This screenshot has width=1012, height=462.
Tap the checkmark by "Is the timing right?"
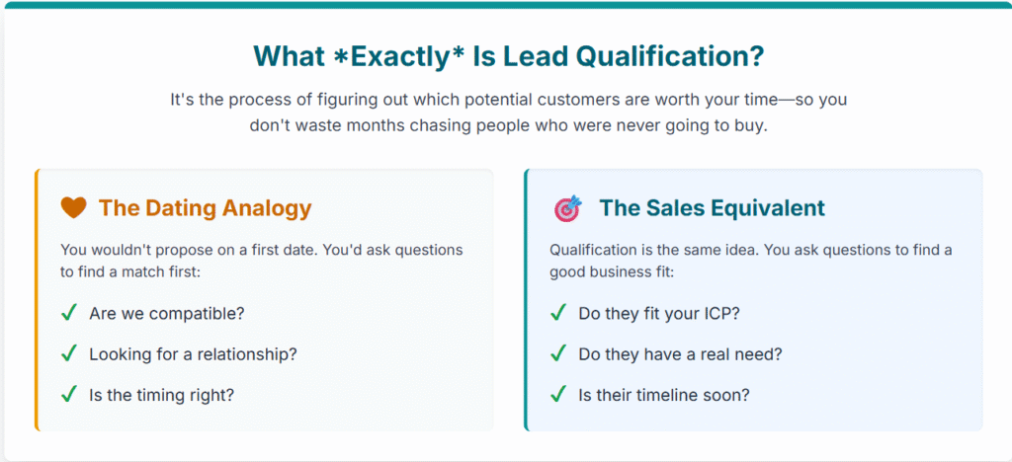(69, 394)
